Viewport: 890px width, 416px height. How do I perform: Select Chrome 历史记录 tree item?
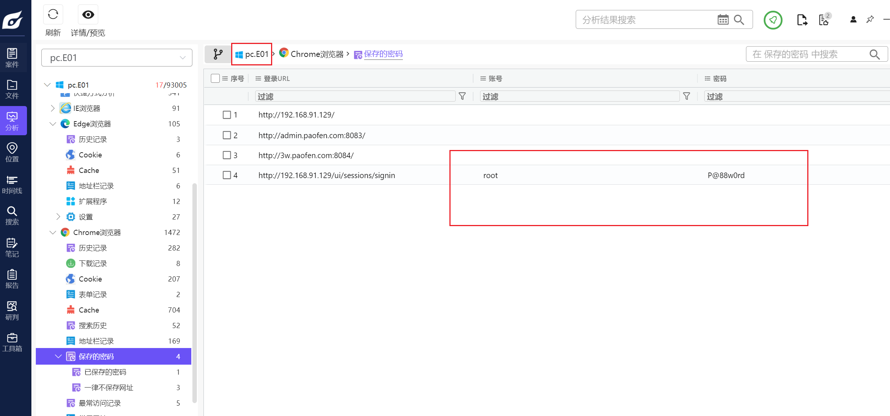tap(93, 248)
